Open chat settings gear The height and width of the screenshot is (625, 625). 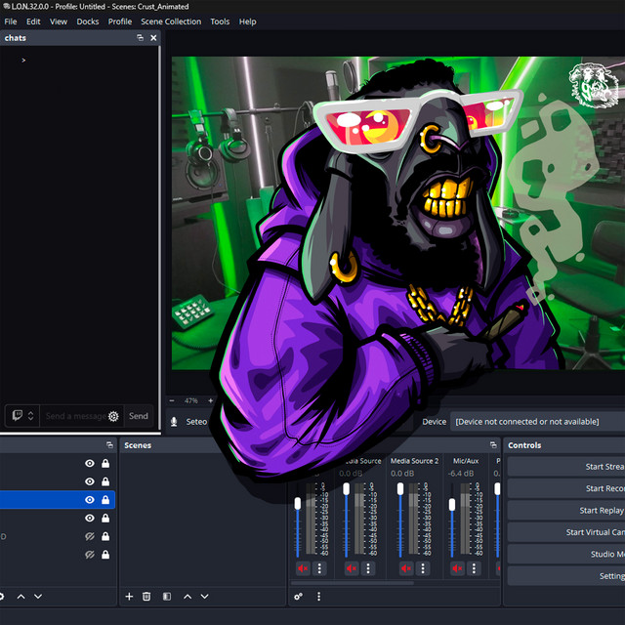pyautogui.click(x=113, y=417)
